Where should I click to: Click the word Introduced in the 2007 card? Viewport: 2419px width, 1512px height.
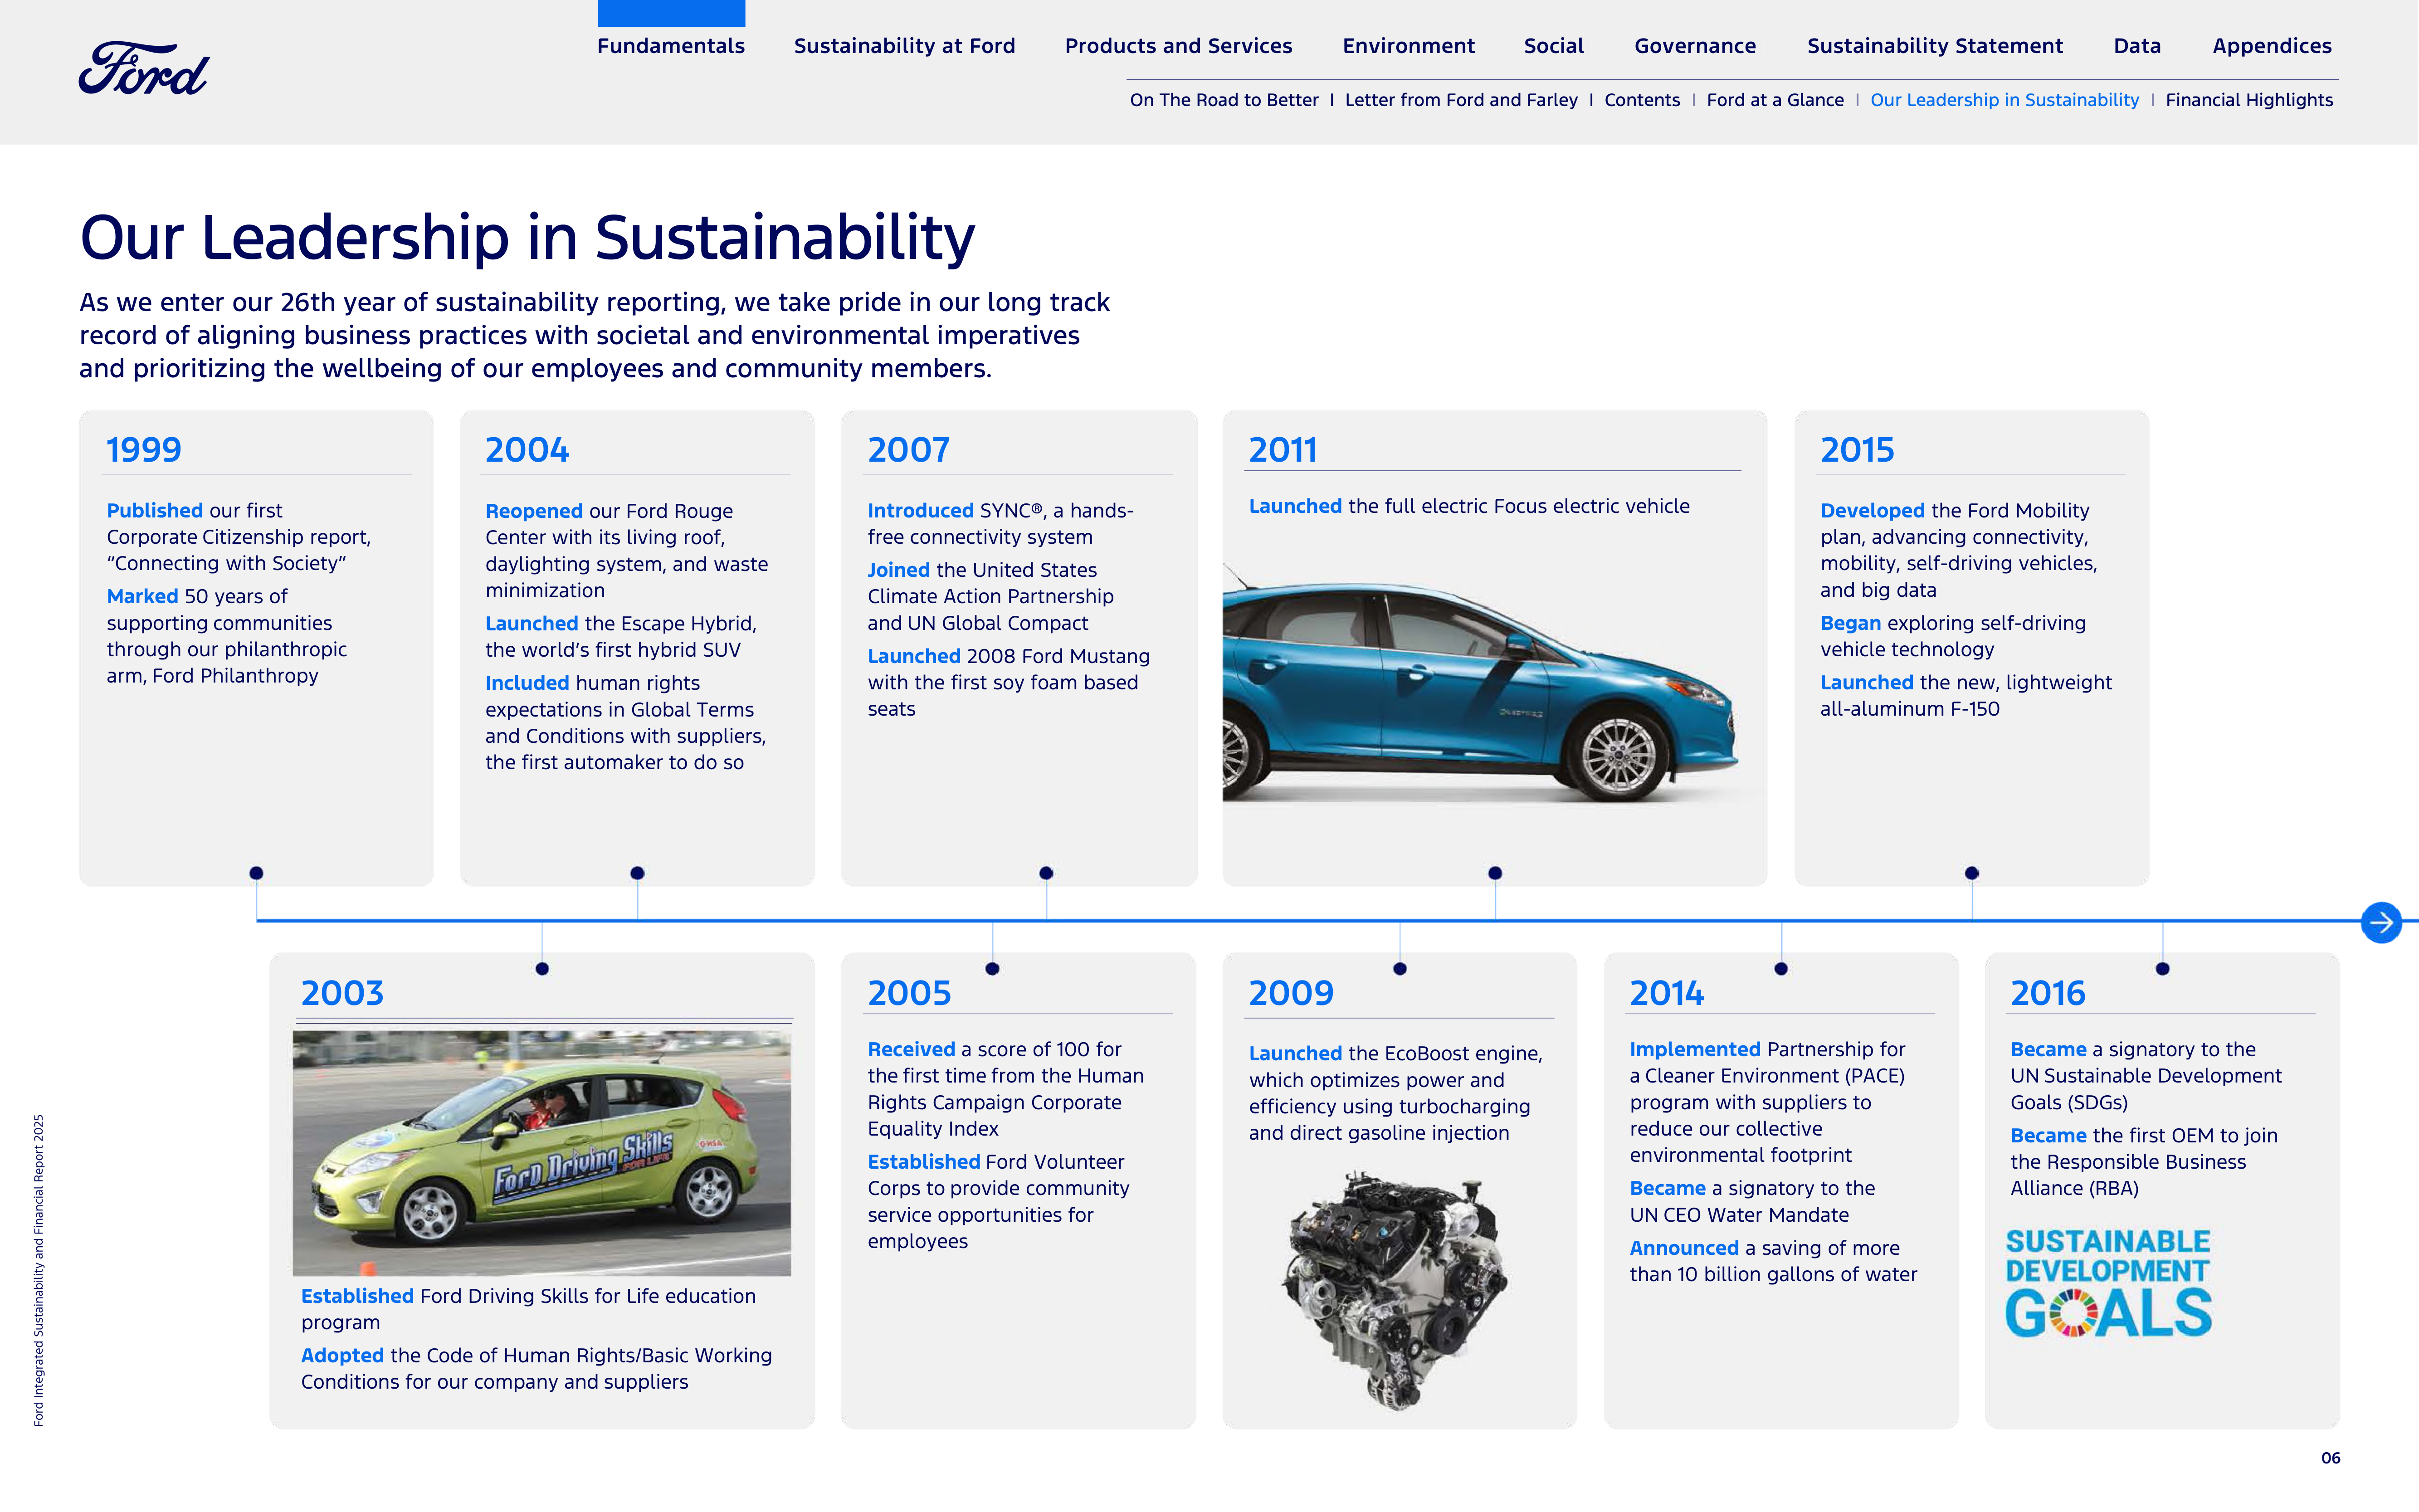click(920, 510)
